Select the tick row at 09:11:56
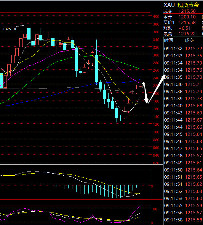 183,213
